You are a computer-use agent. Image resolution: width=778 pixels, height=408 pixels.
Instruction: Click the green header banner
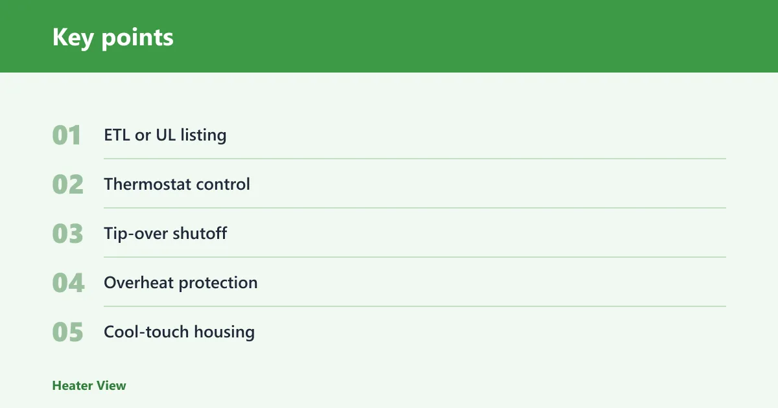tap(389, 36)
